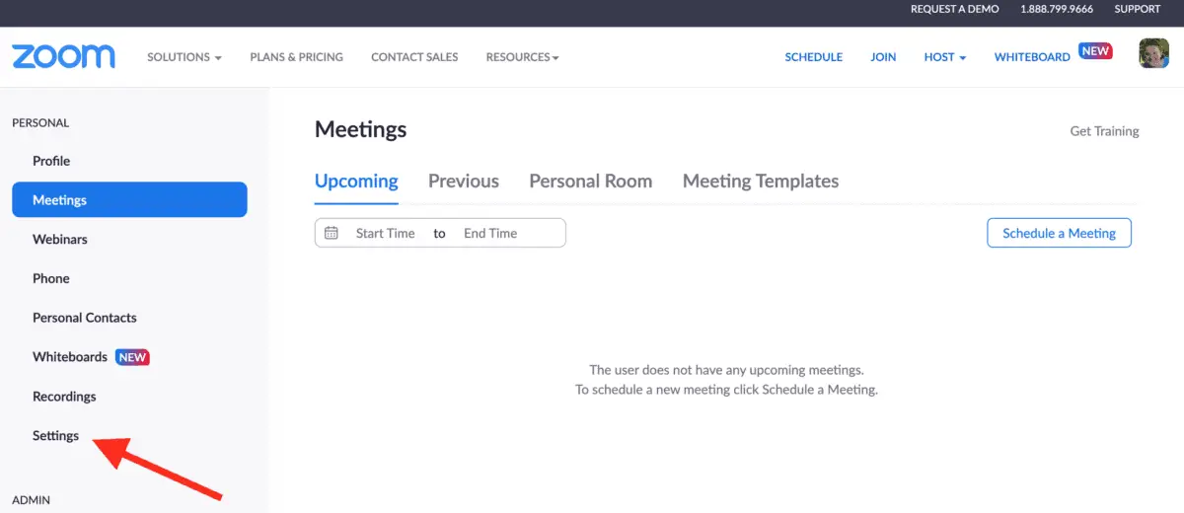Click the Join link in header

pyautogui.click(x=883, y=57)
